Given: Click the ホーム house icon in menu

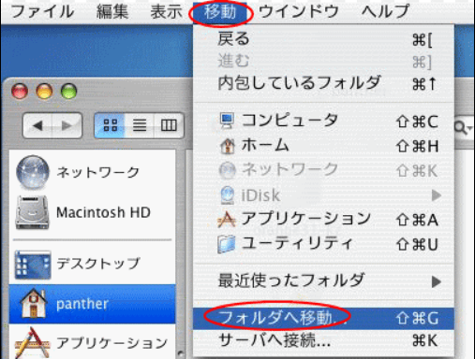Looking at the screenshot, I should pos(227,146).
